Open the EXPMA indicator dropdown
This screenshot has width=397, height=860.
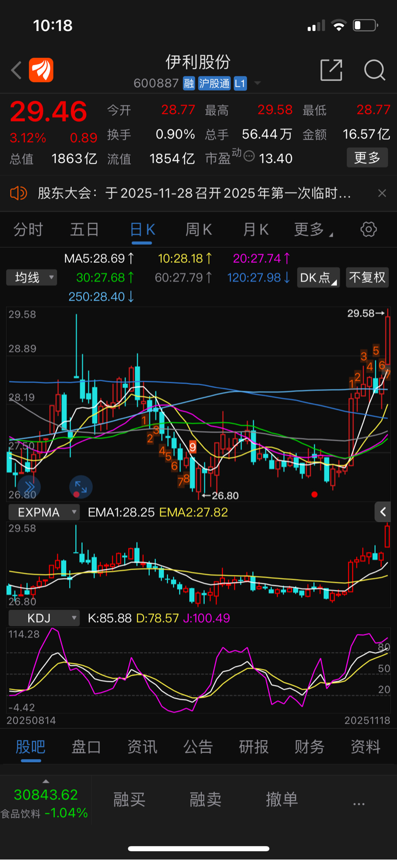44,512
